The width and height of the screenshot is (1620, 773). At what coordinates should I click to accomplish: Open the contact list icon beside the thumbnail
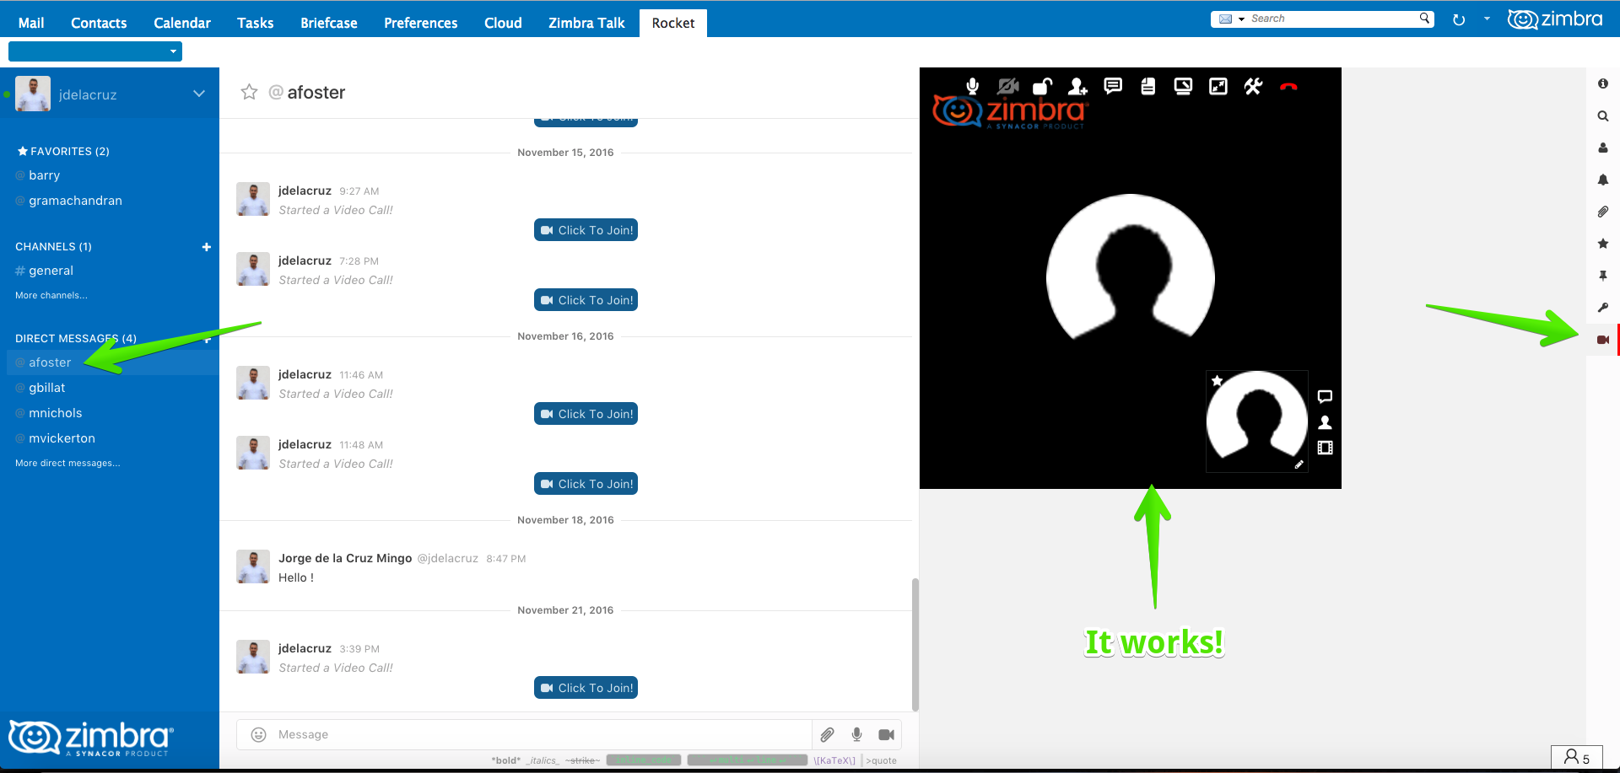coord(1325,422)
